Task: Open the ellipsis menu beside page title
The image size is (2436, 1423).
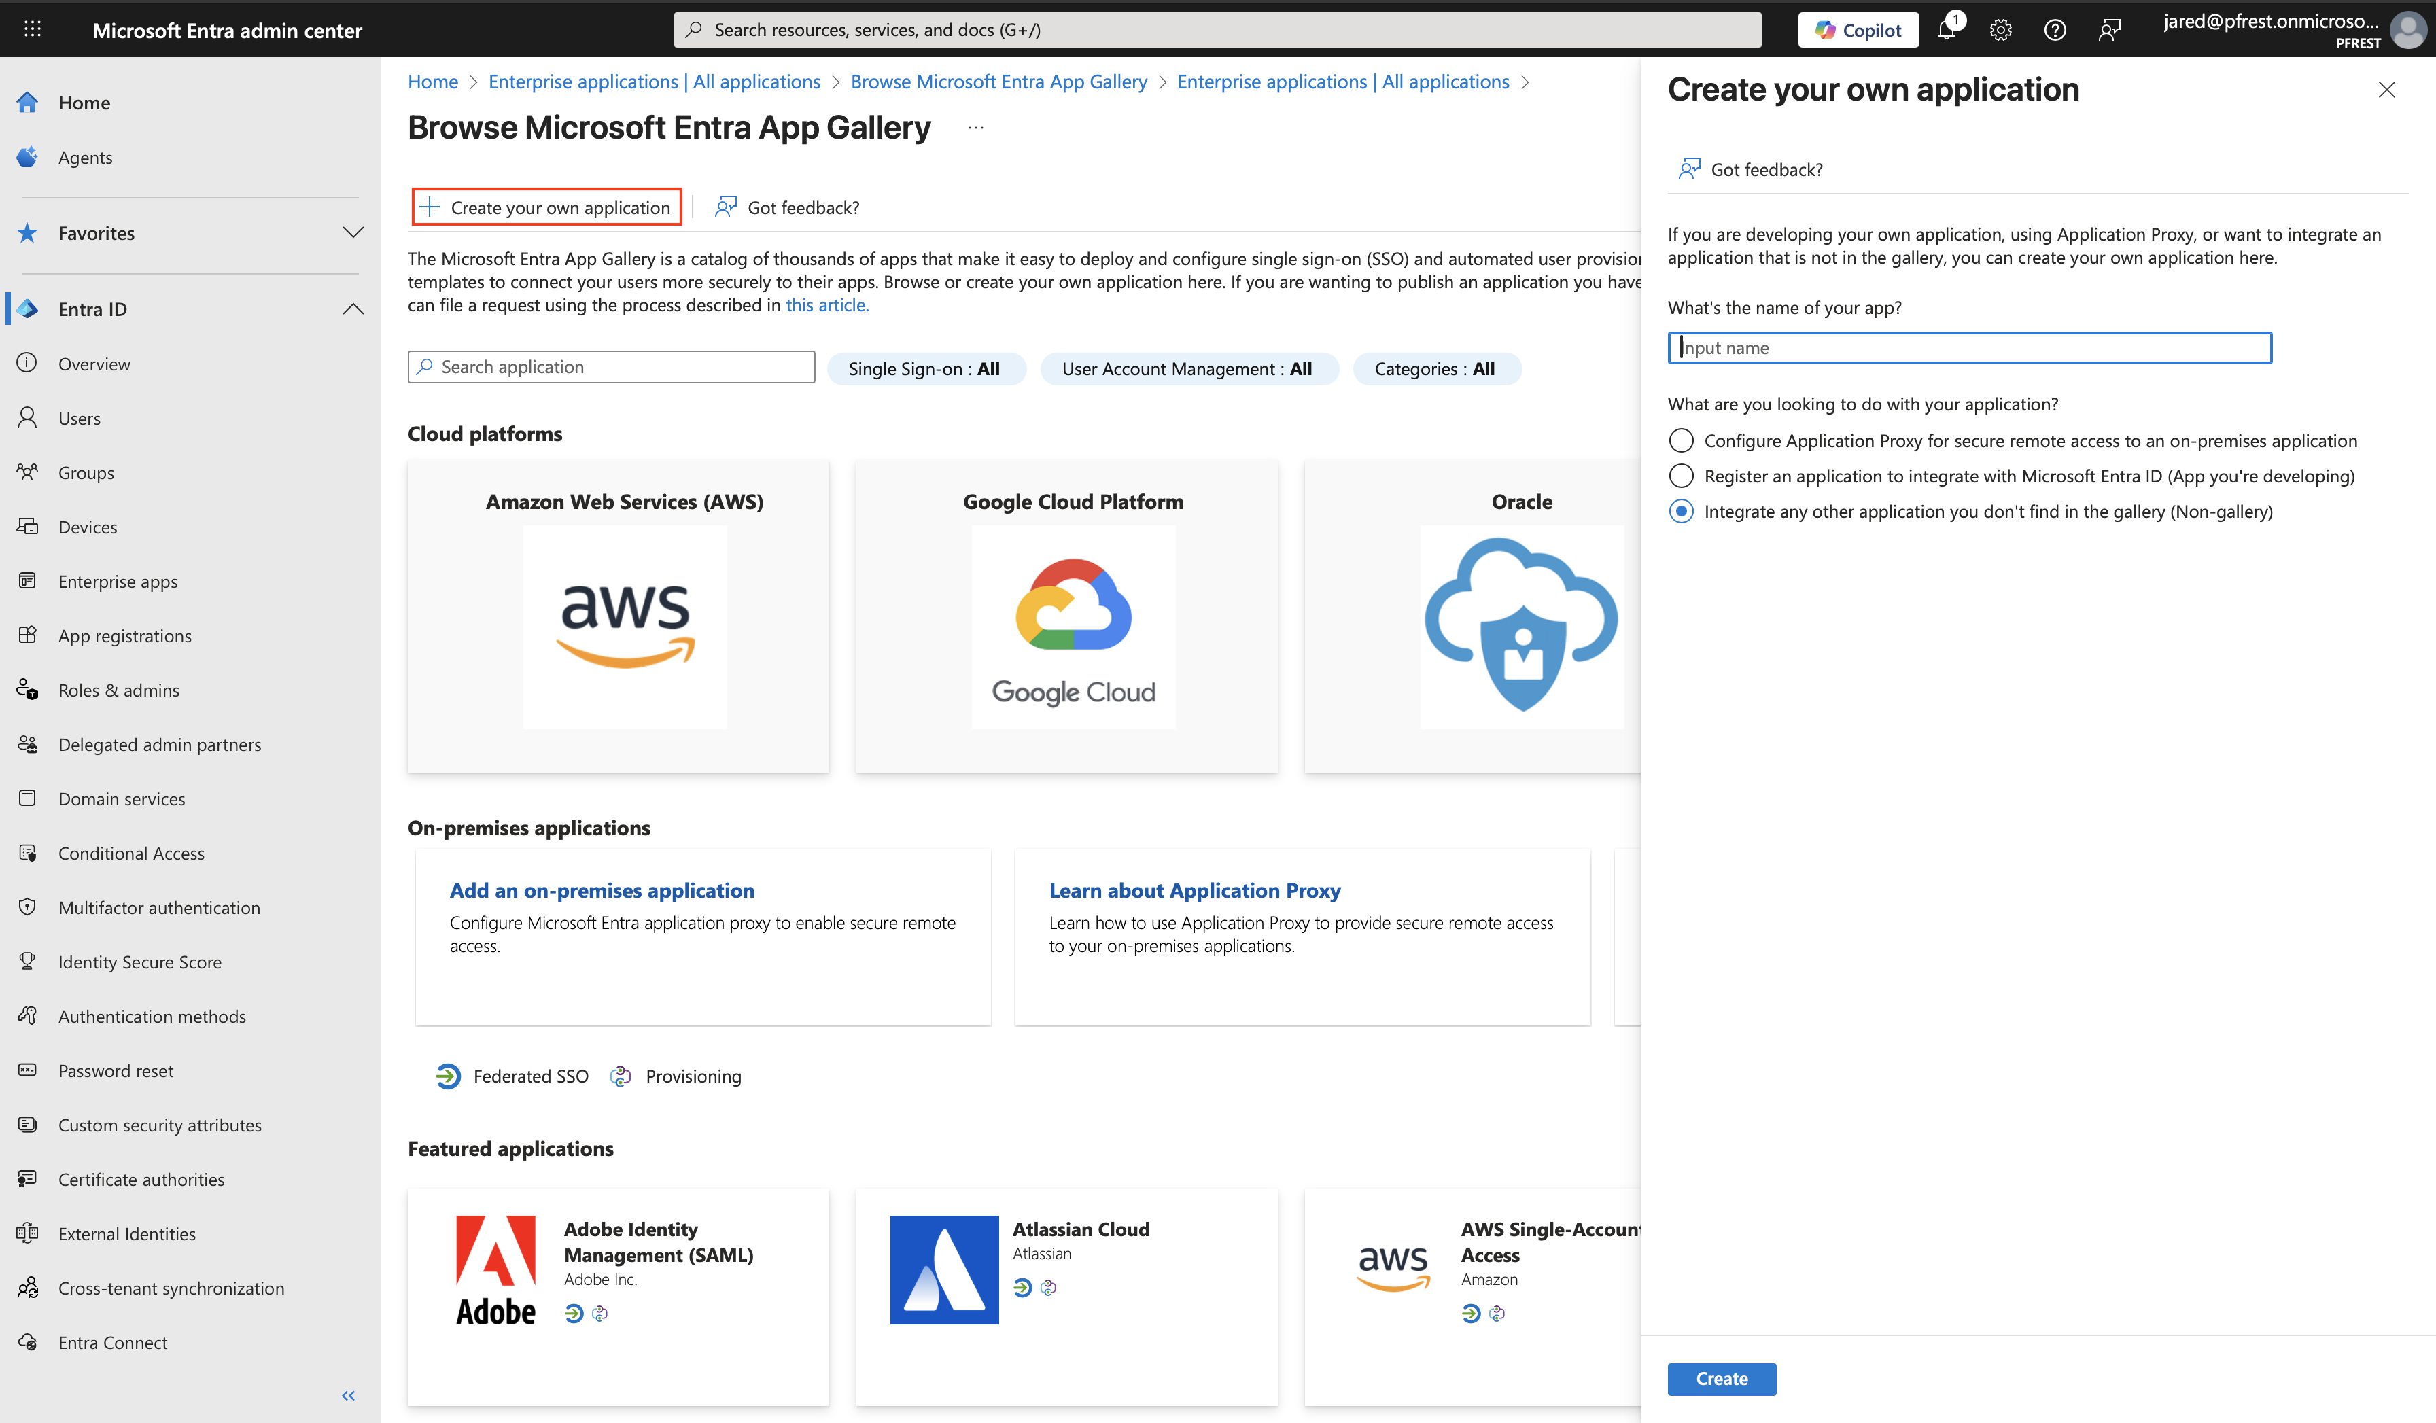Action: 975,128
